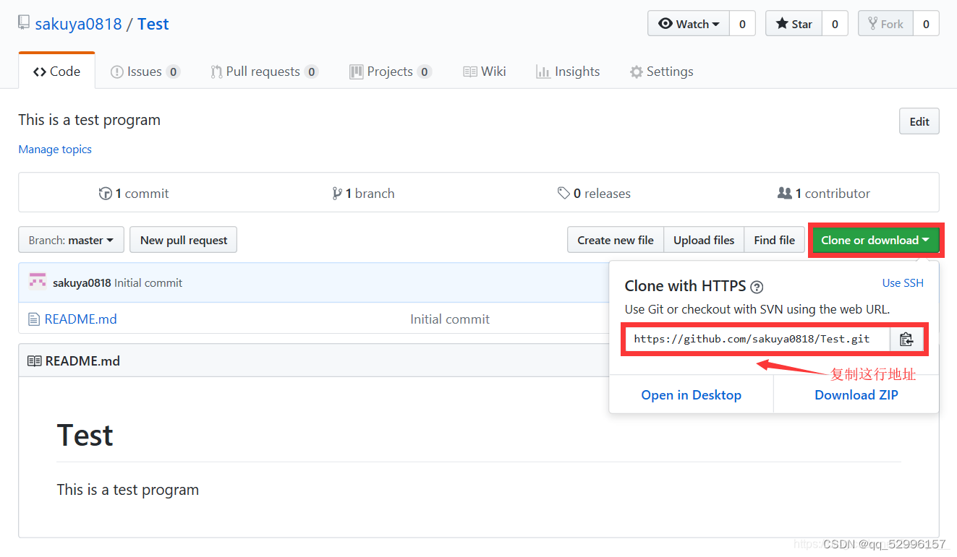Click the copy-to-clipboard icon beside the clone URL
This screenshot has width=957, height=557.
click(x=906, y=339)
